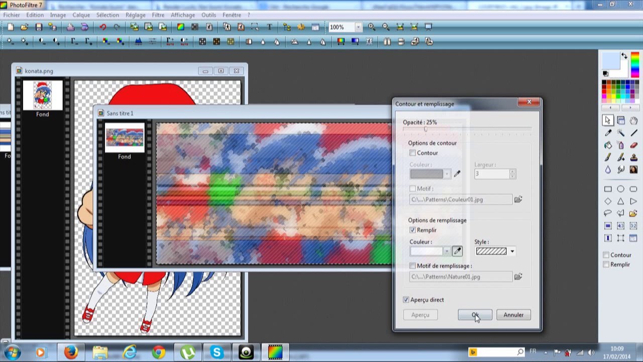Image resolution: width=643 pixels, height=362 pixels.
Task: Click the Print icon in toolbar
Action: coord(70,27)
